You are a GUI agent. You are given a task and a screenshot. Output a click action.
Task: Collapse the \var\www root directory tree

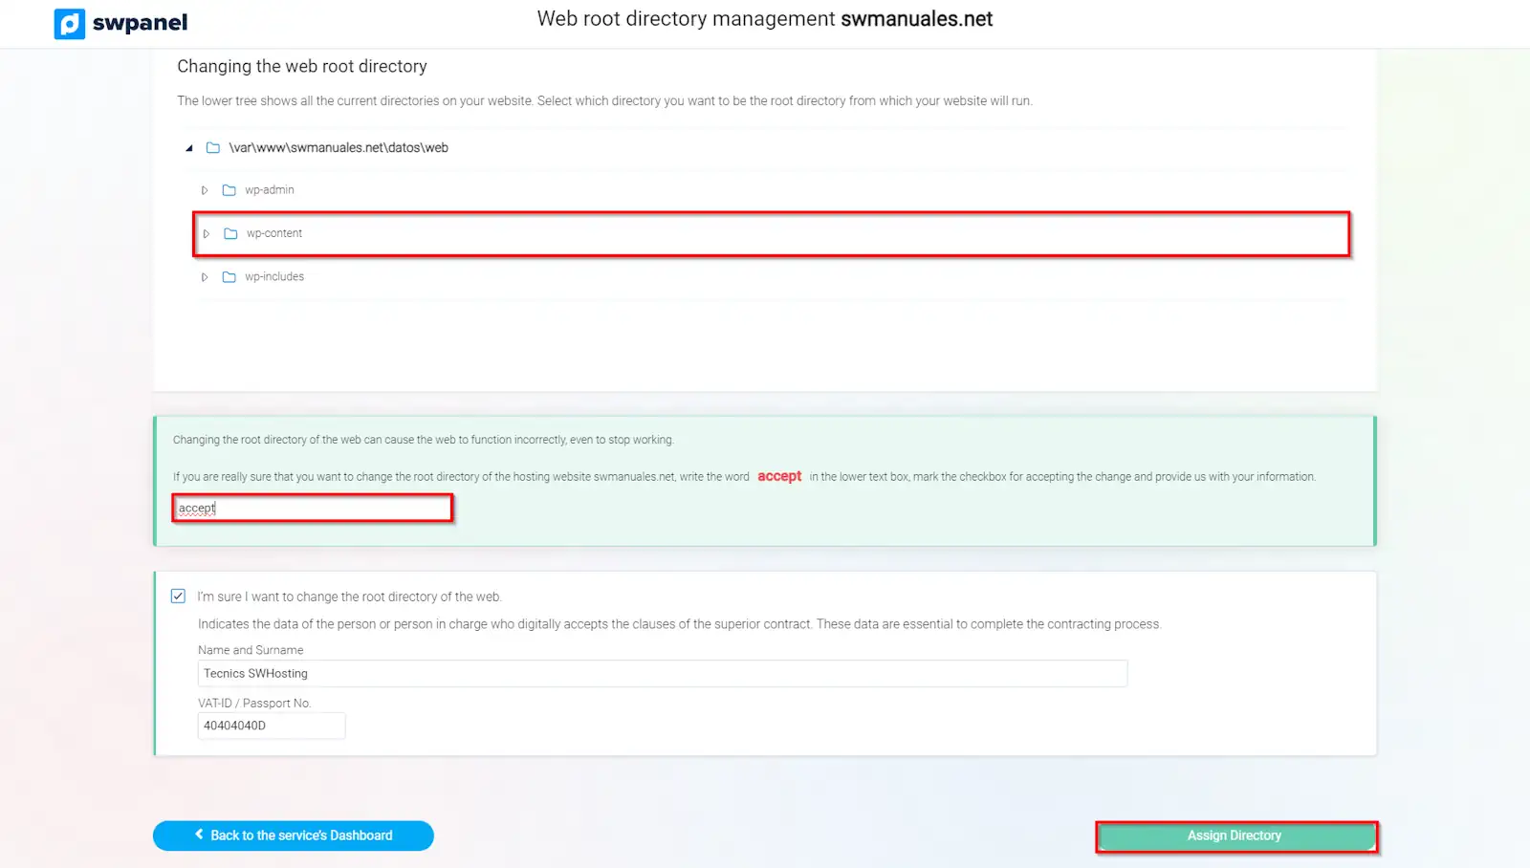(189, 148)
